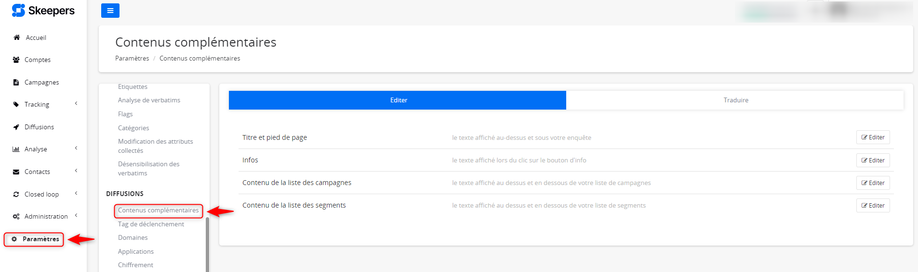918x272 pixels.
Task: Expand the Closed loop submenu chevron
Action: (x=76, y=194)
